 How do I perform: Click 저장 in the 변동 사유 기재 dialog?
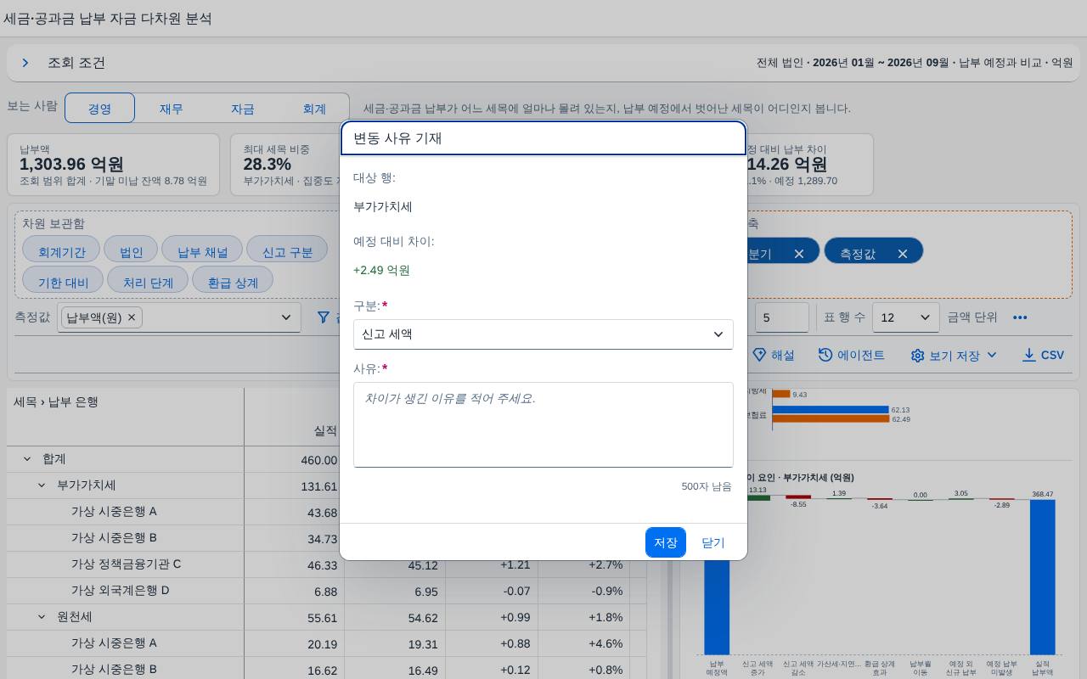pyautogui.click(x=666, y=542)
